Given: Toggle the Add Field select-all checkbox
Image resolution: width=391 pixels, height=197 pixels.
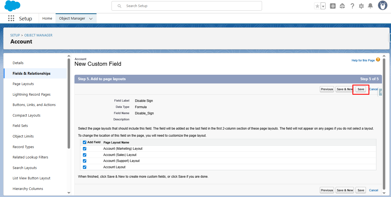Looking at the screenshot, I should tap(85, 142).
